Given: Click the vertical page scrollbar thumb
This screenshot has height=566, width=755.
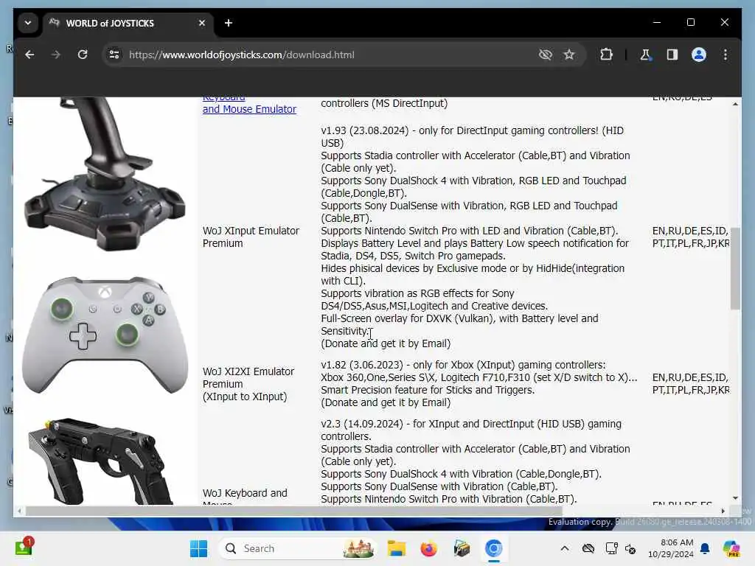Looking at the screenshot, I should pyautogui.click(x=735, y=268).
